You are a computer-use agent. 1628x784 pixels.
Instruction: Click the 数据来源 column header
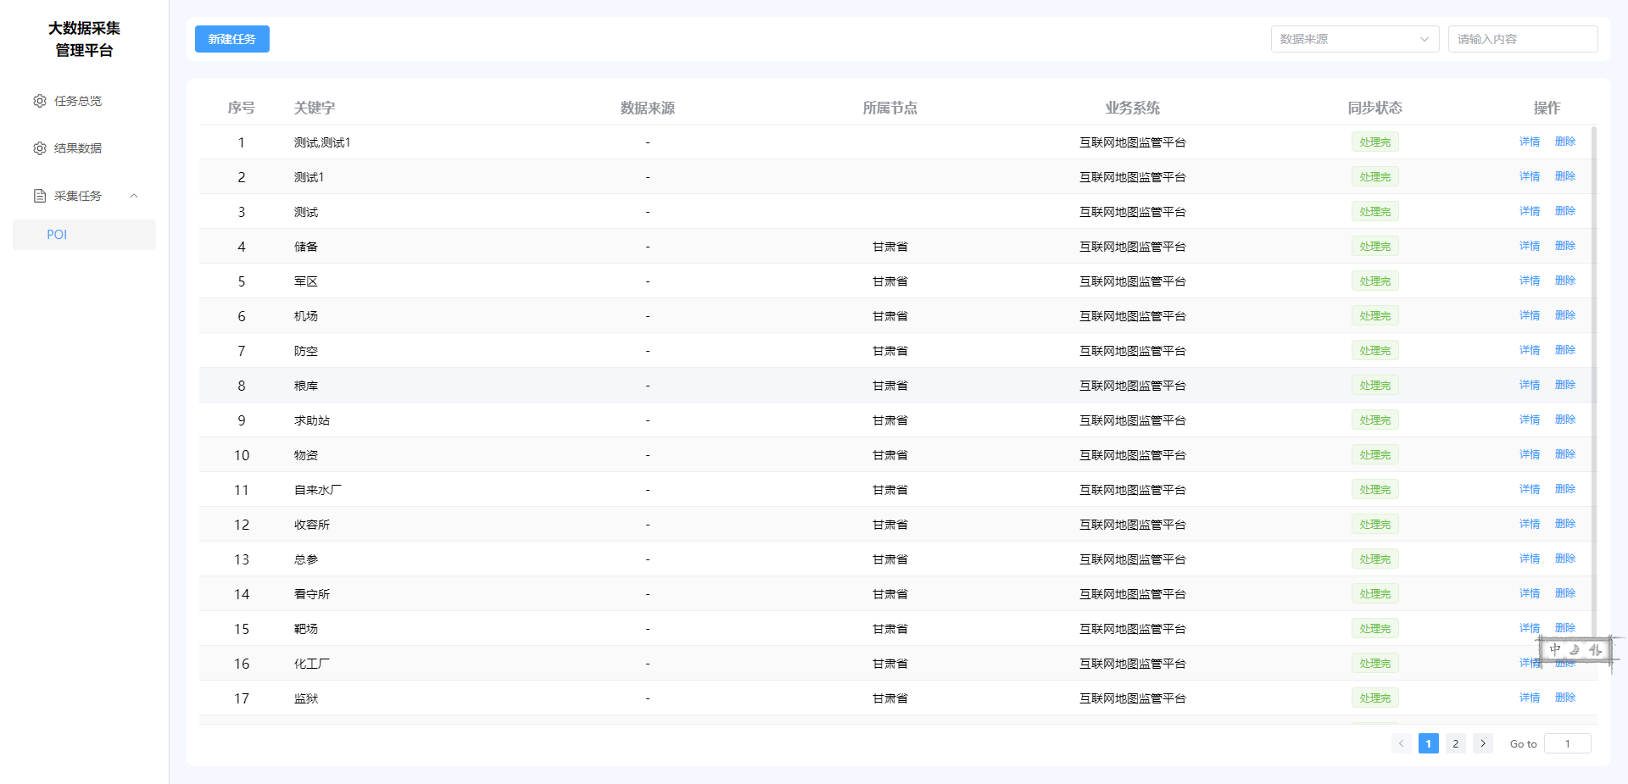pyautogui.click(x=648, y=108)
